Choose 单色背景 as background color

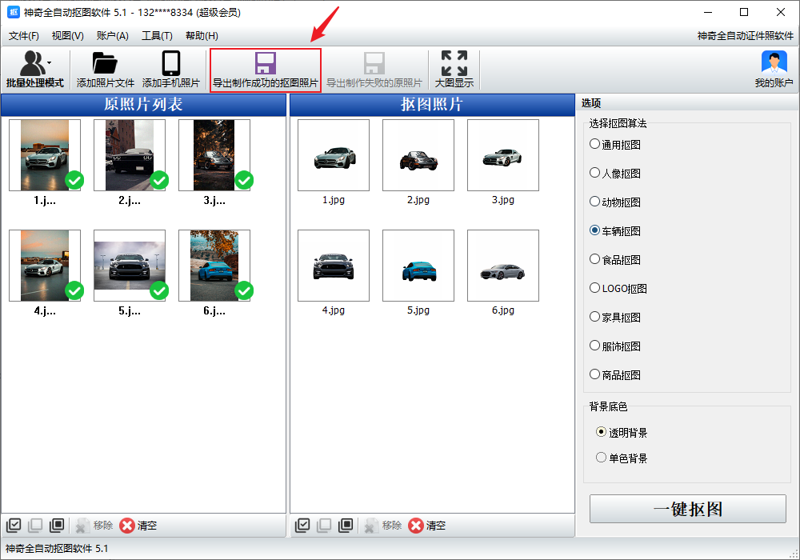[602, 458]
